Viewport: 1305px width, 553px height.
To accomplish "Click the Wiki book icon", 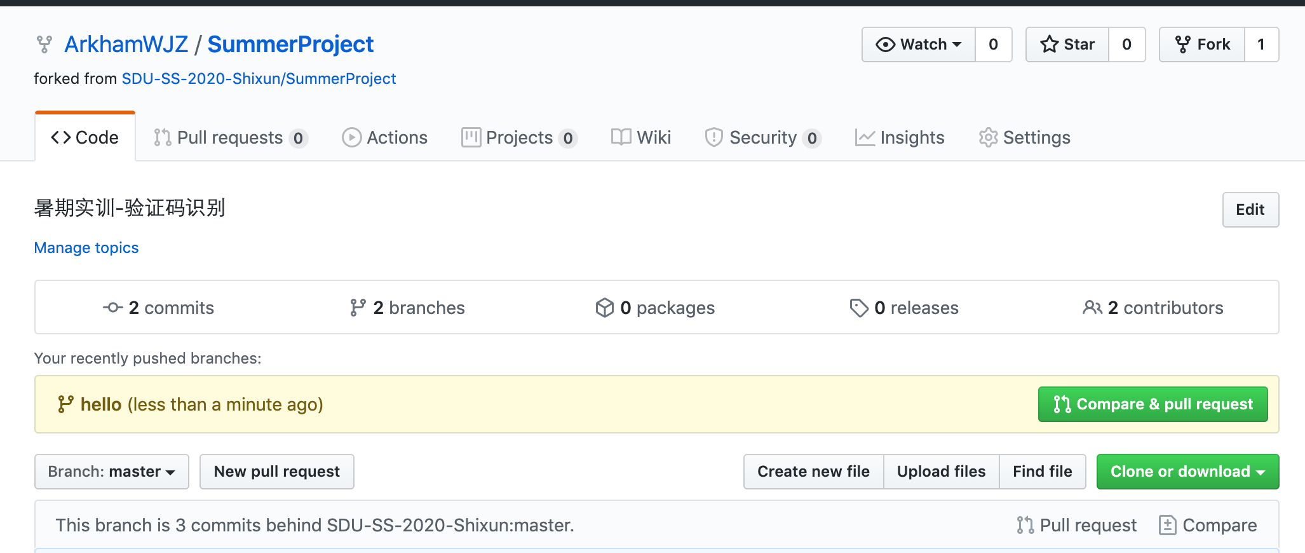I will 621,137.
